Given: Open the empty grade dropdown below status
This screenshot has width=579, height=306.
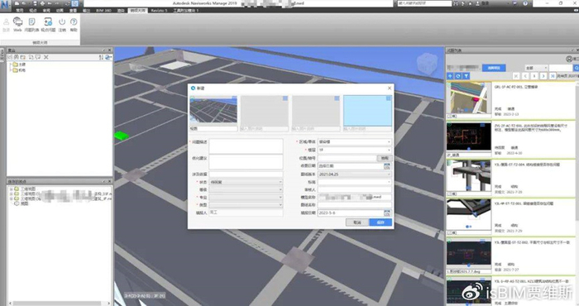Looking at the screenshot, I should 246,189.
